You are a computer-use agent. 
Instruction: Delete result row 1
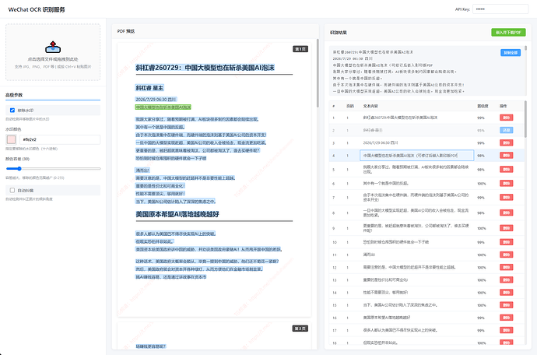(506, 118)
